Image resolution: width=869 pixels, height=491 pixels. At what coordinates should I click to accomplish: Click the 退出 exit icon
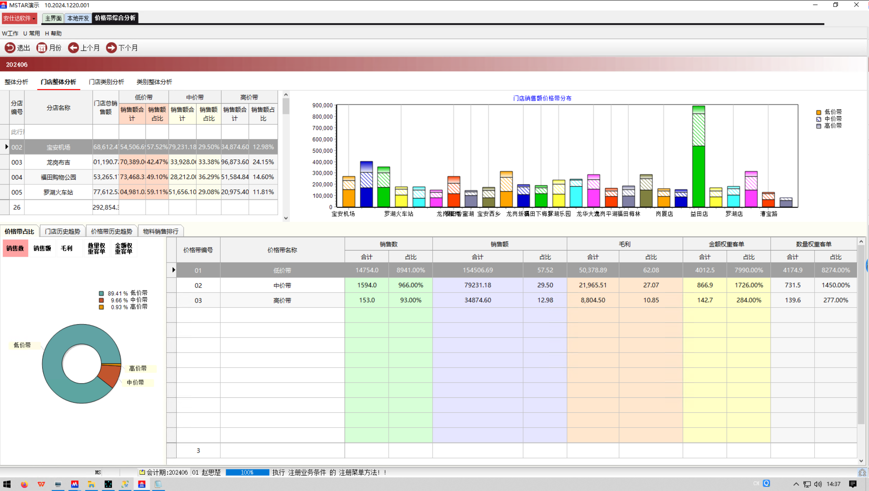10,48
